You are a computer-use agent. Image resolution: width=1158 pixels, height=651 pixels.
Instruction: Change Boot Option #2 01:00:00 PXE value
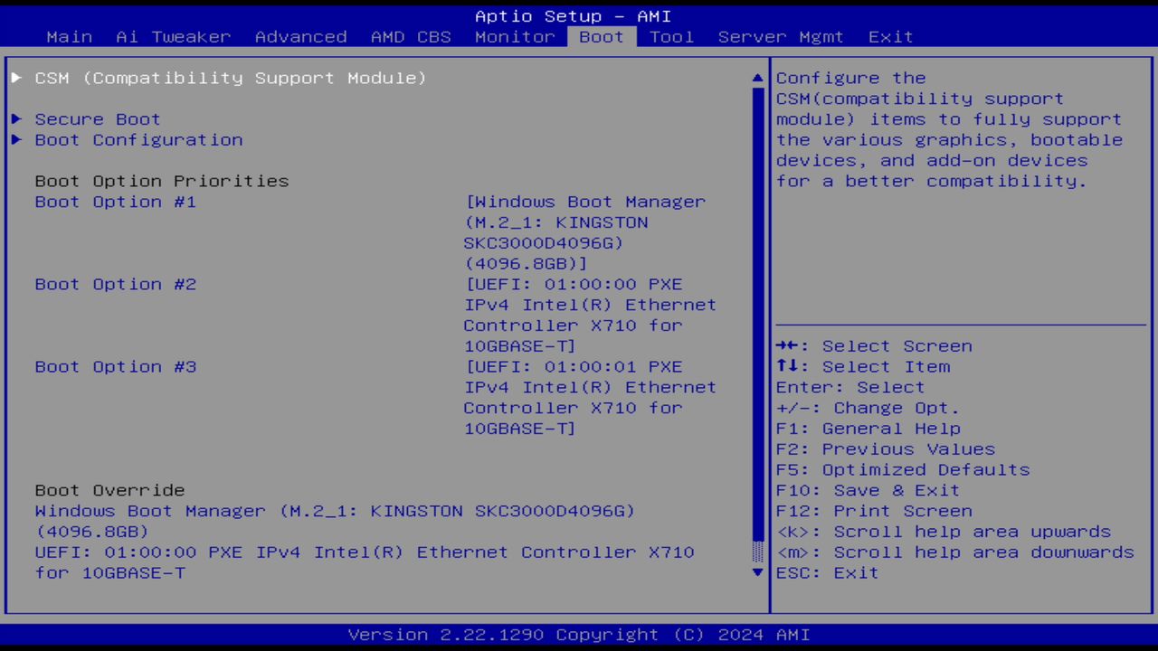(x=590, y=315)
